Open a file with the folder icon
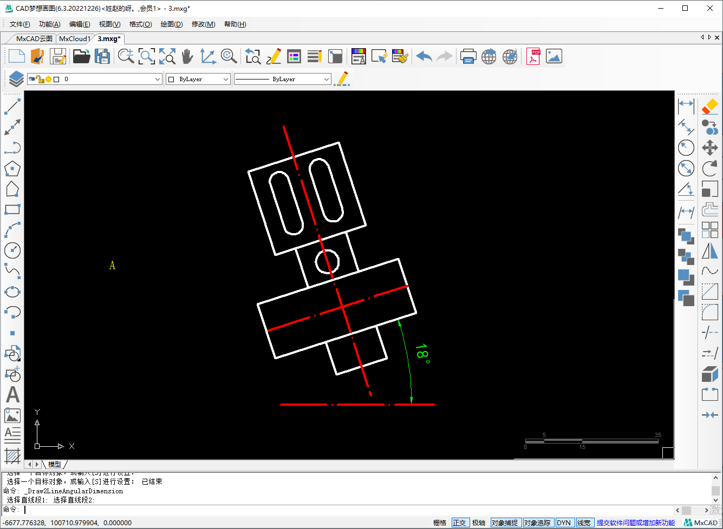Screen dimensions: 723x529 click(x=82, y=56)
